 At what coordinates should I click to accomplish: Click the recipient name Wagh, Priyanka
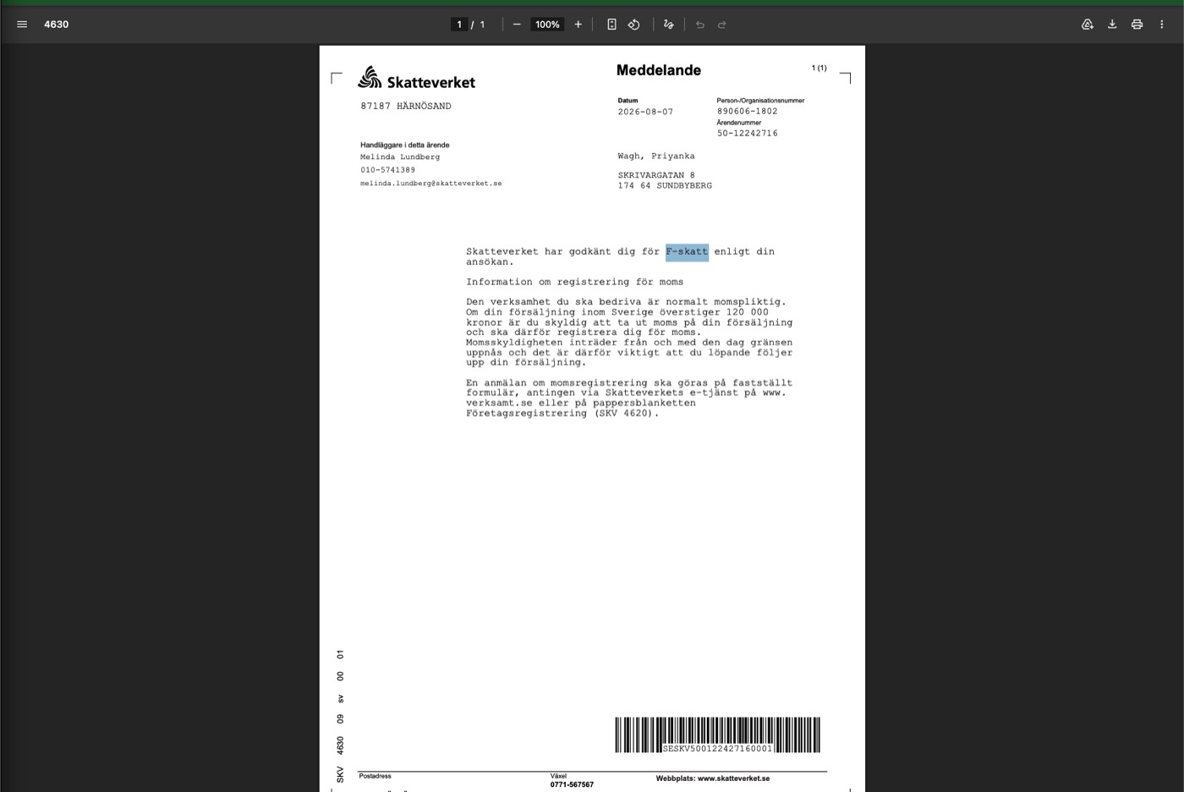(x=656, y=157)
